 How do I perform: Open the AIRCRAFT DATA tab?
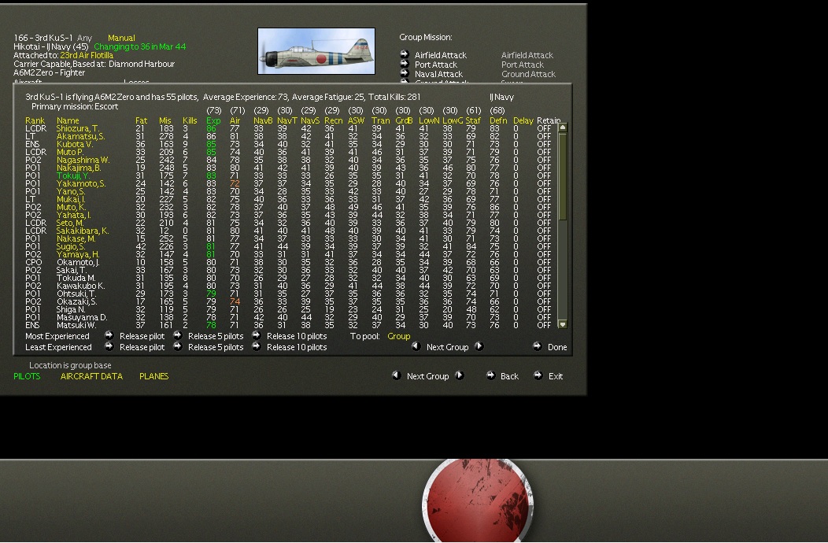tap(91, 376)
